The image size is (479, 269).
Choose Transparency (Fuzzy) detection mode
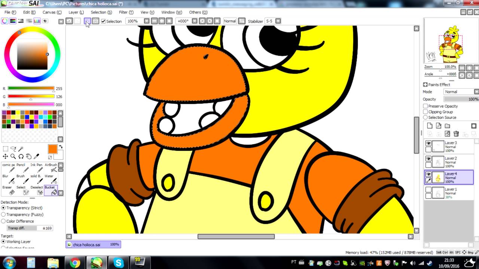tap(3, 214)
